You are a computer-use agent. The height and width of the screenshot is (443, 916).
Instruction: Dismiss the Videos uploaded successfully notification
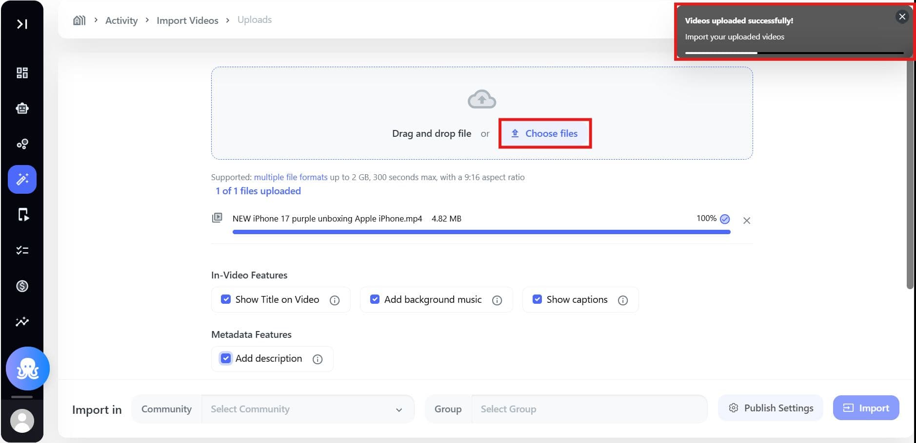[902, 17]
